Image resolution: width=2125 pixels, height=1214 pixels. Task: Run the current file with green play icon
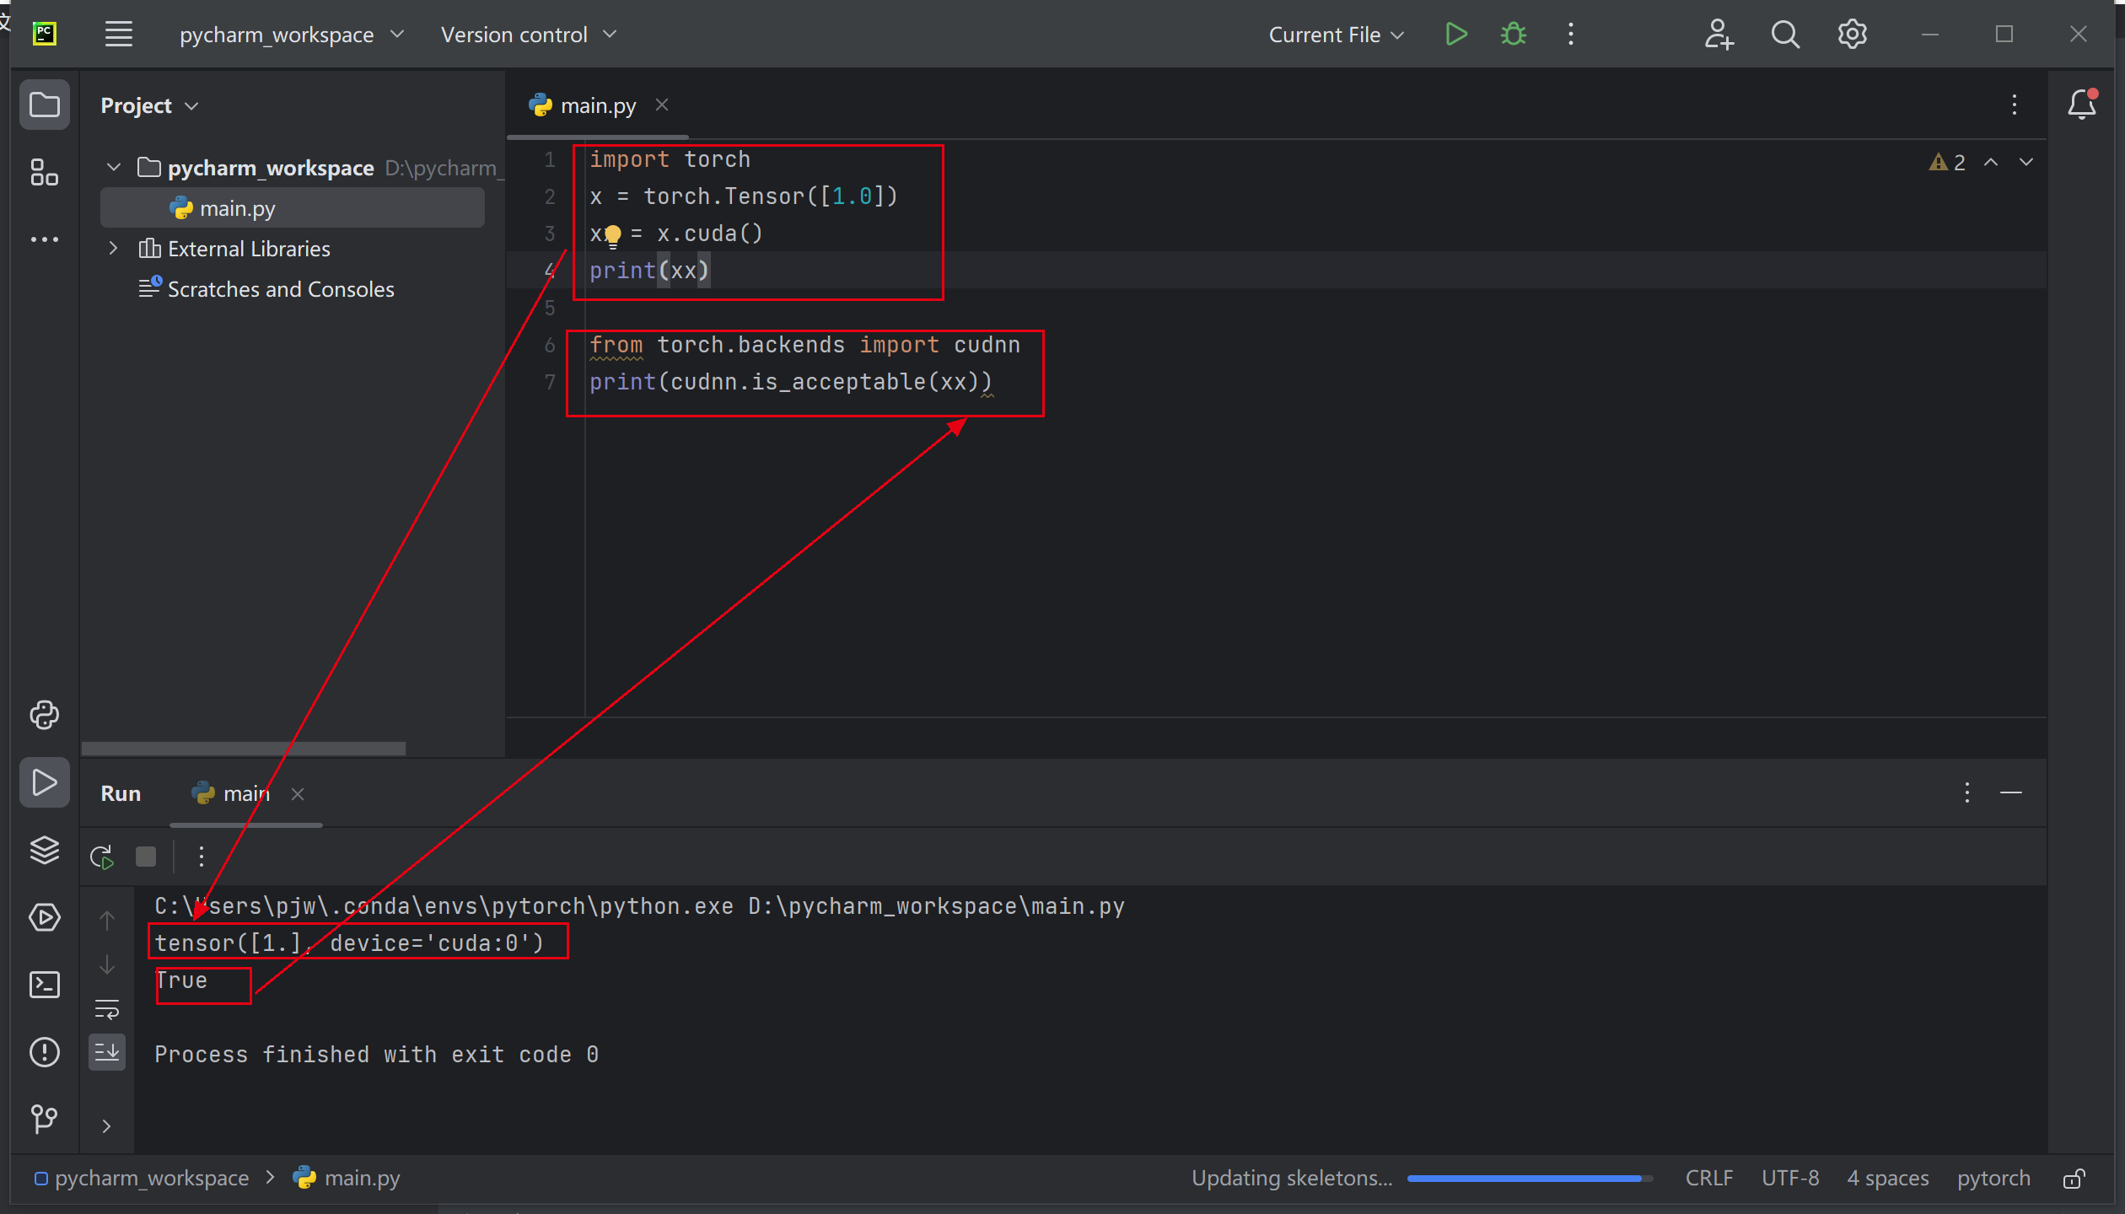pos(1455,35)
